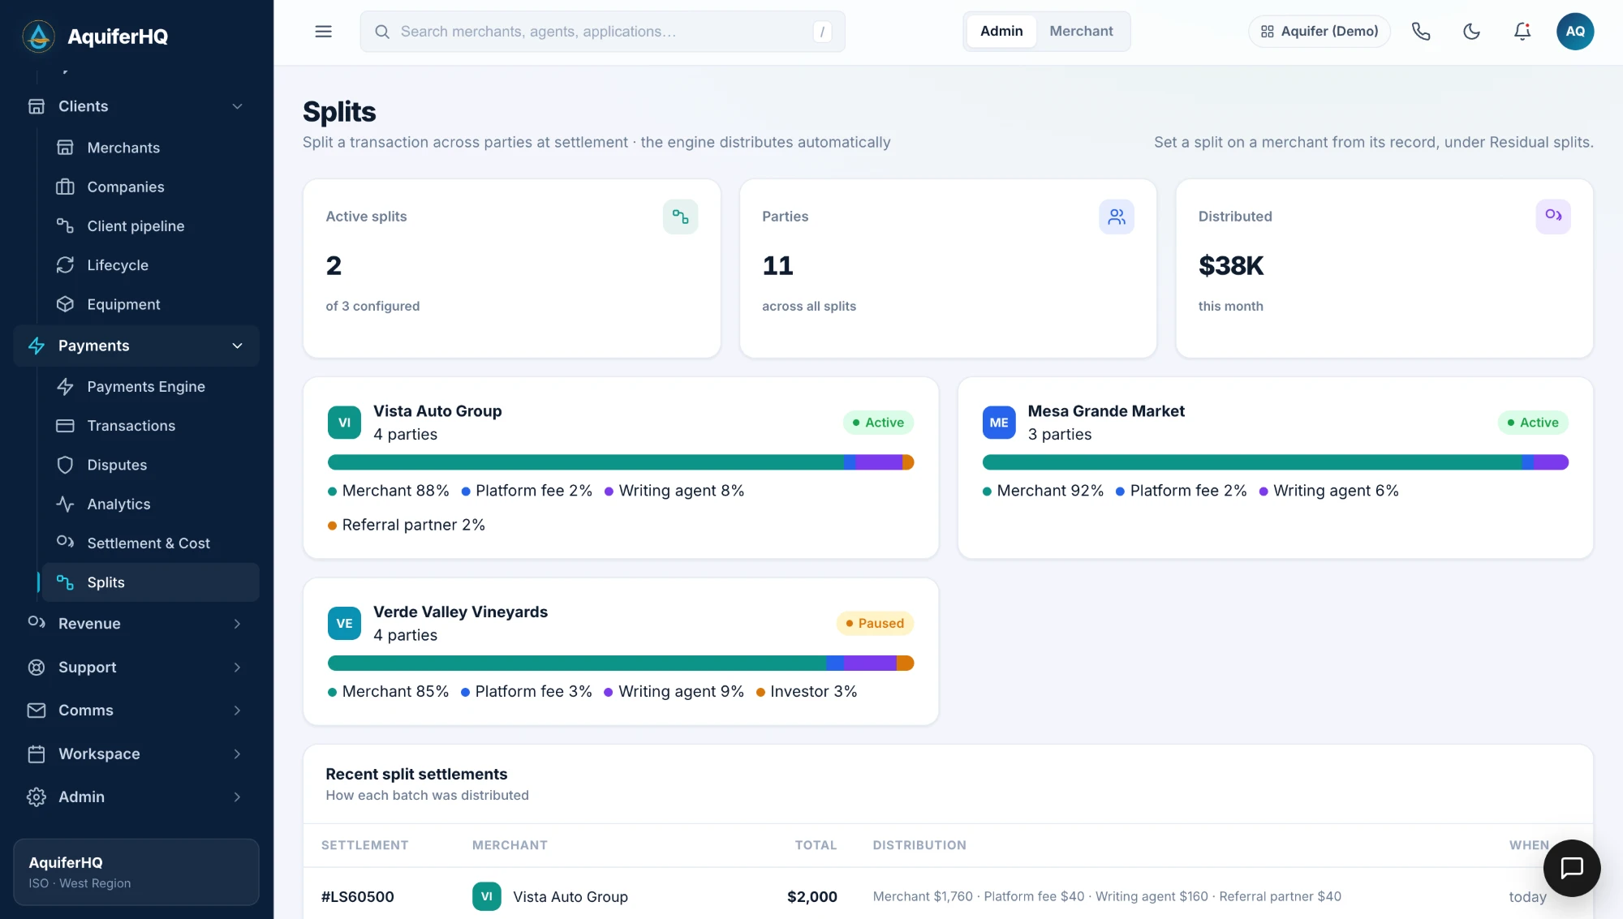
Task: Expand the Support section
Action: pyautogui.click(x=136, y=668)
